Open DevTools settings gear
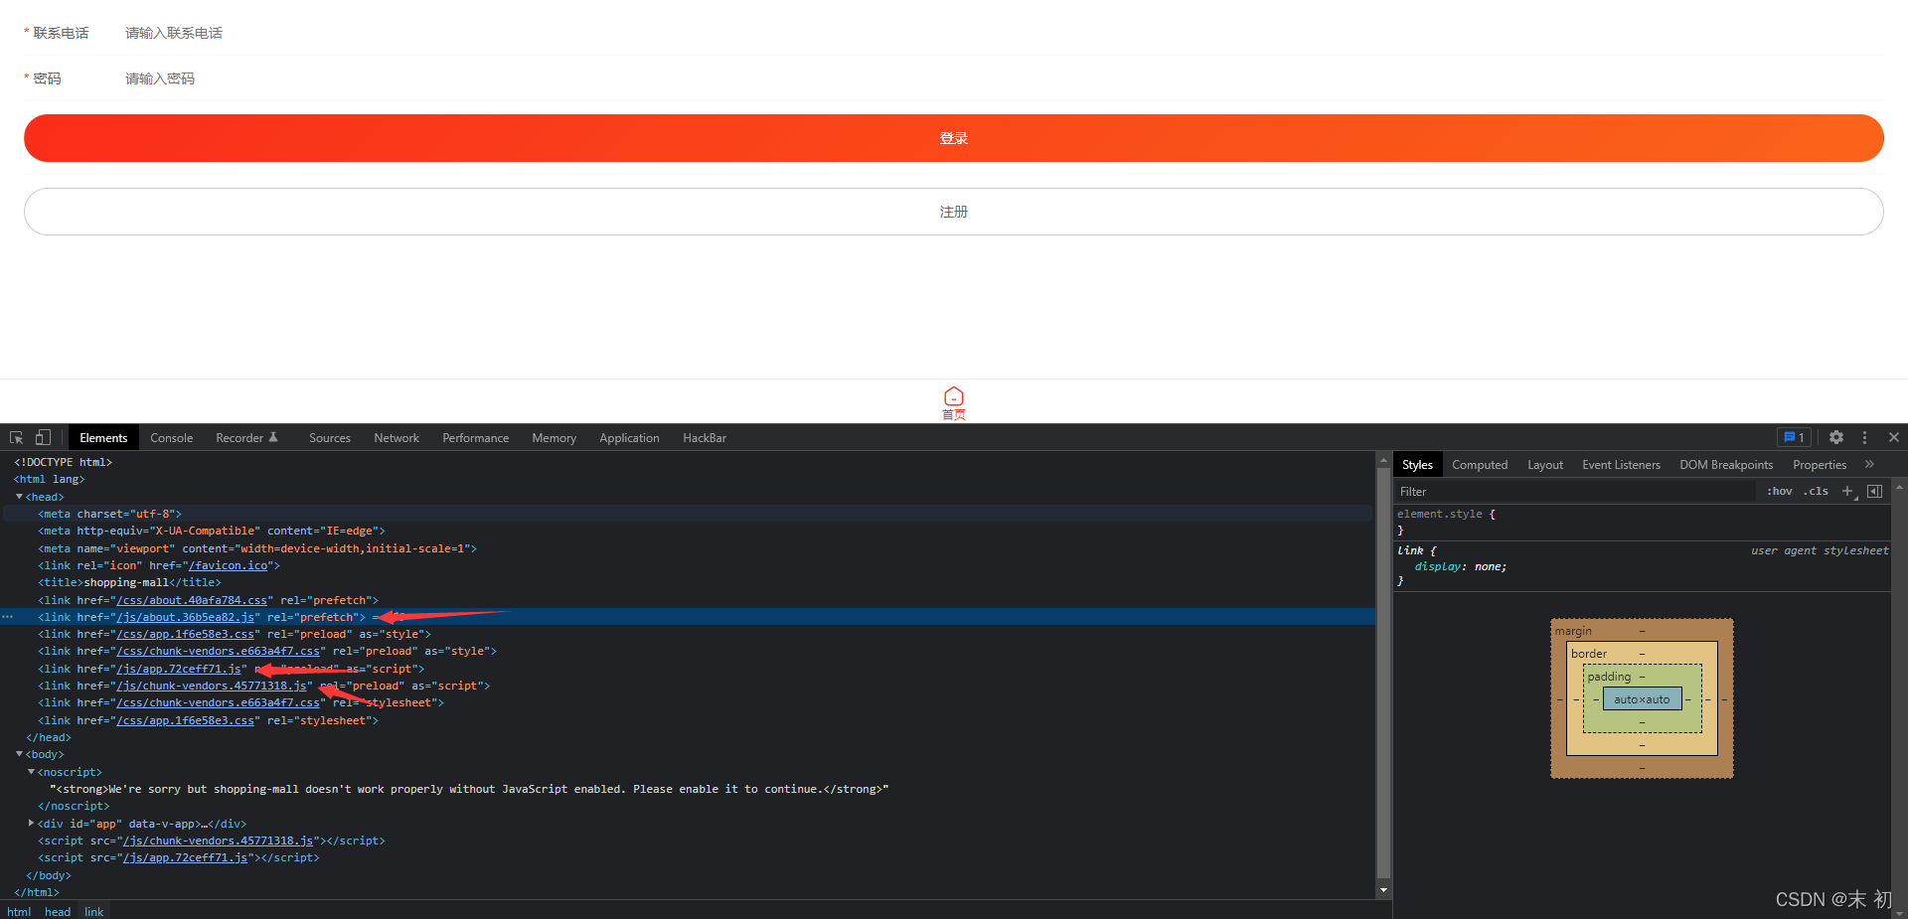This screenshot has height=919, width=1908. click(x=1836, y=437)
